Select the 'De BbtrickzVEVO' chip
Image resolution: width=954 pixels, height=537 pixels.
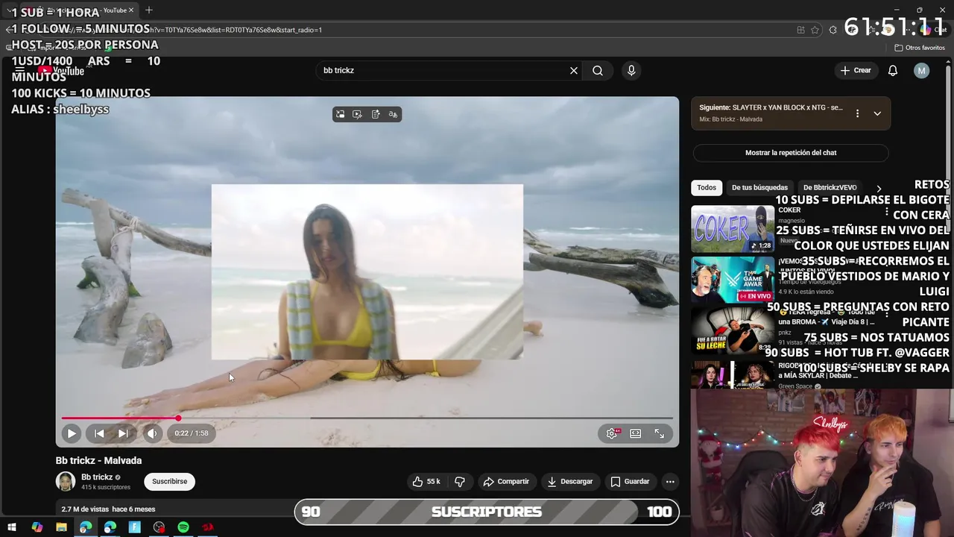tap(830, 188)
